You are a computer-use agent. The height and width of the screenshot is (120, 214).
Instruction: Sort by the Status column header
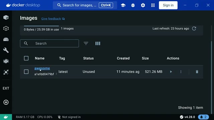click(x=88, y=58)
